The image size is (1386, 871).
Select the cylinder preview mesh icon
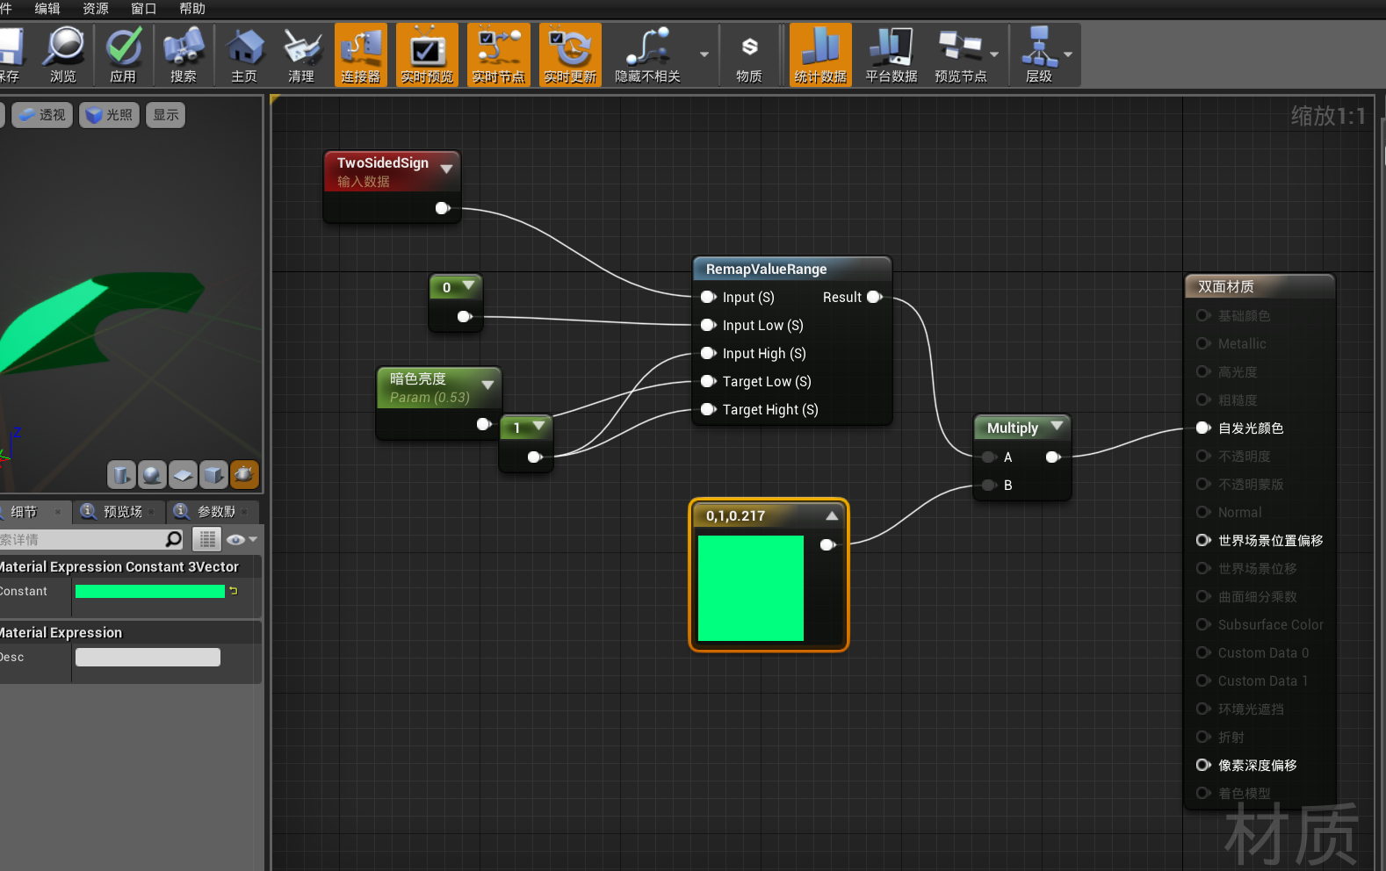click(121, 475)
